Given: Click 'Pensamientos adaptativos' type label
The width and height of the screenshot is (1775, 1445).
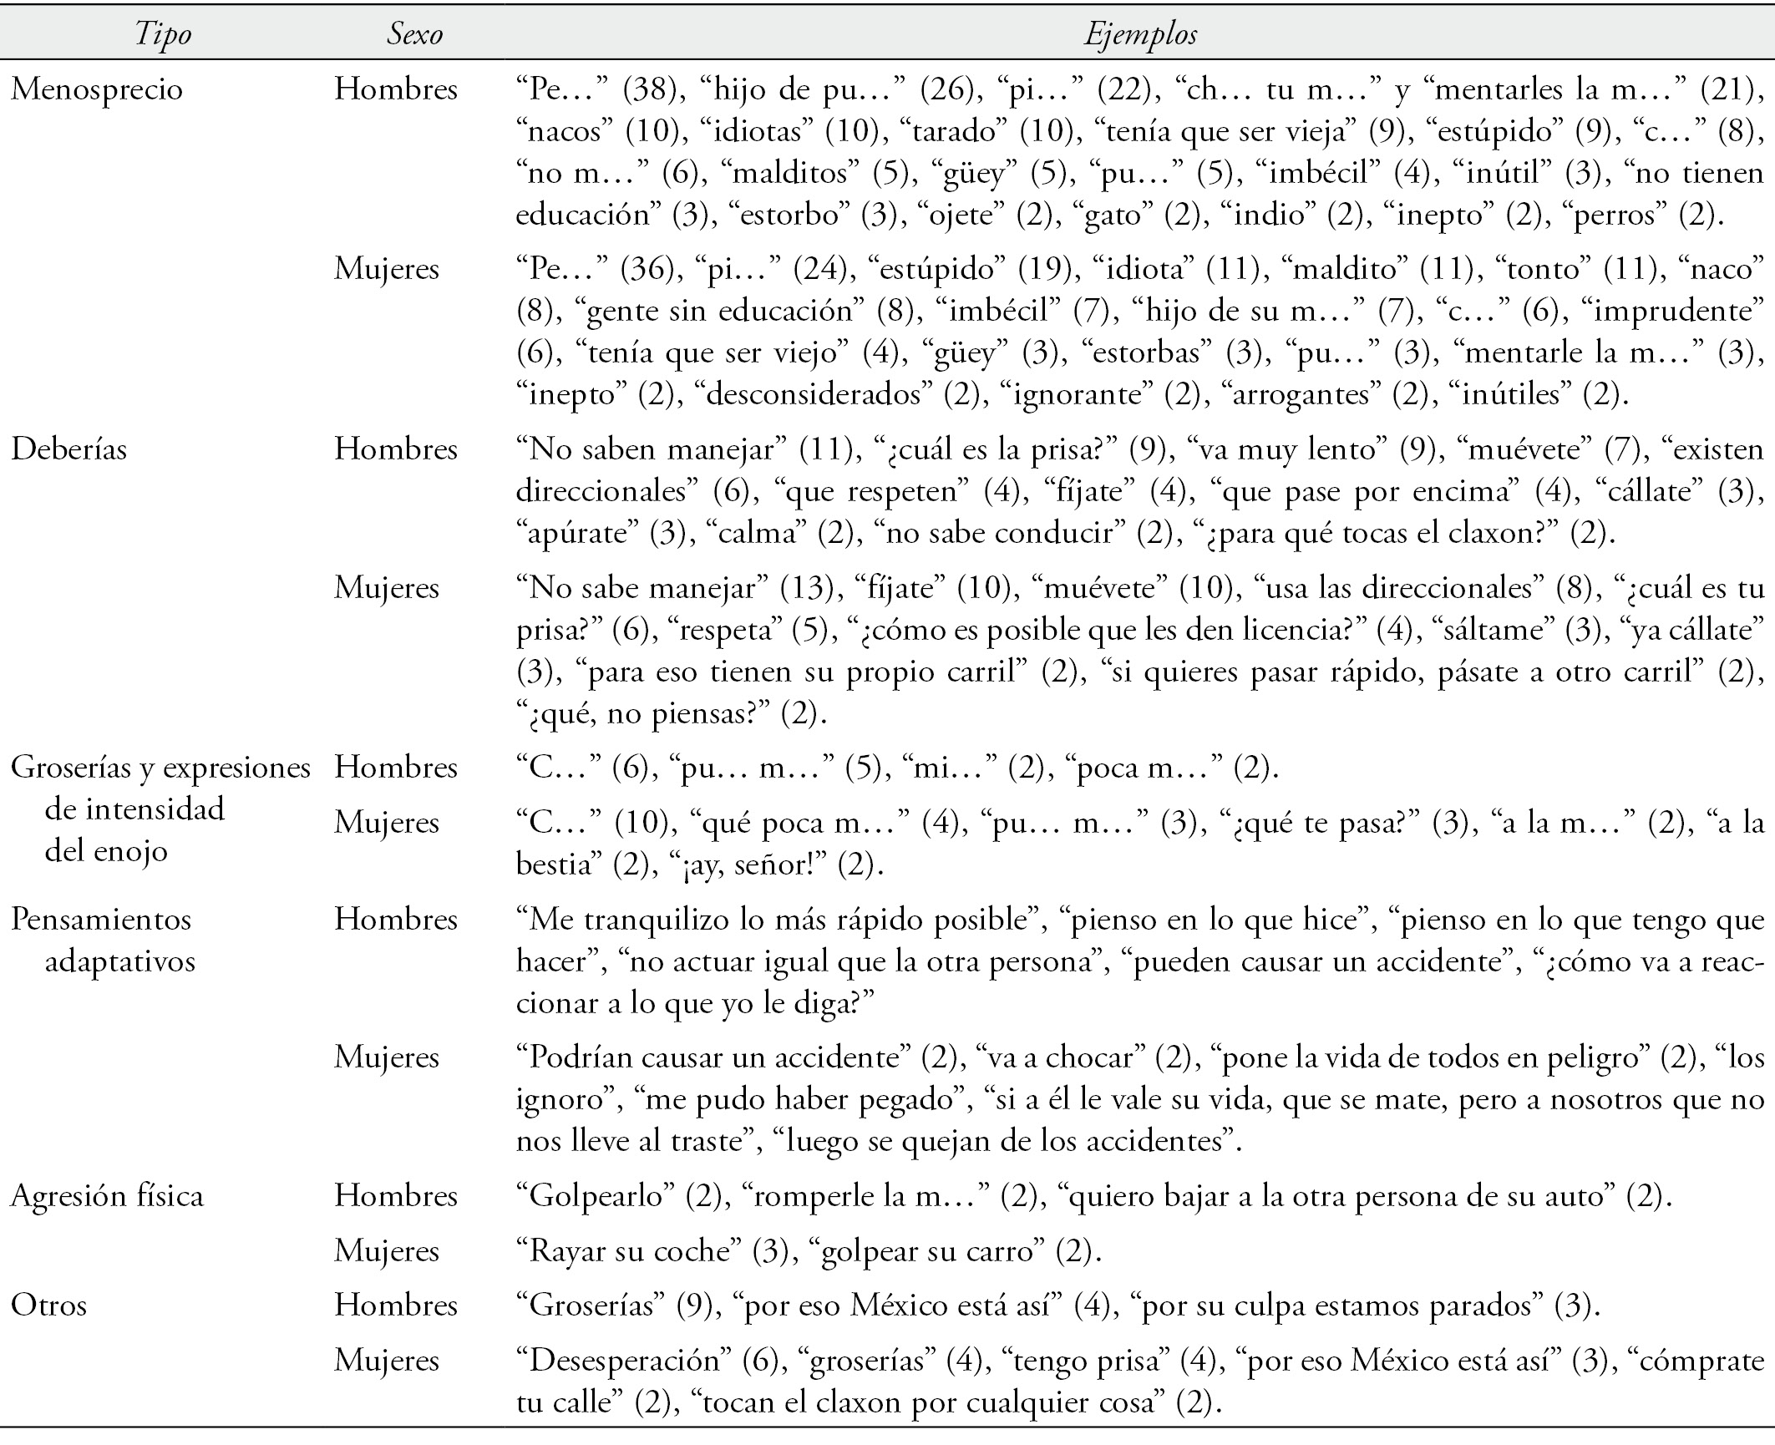Looking at the screenshot, I should pyautogui.click(x=101, y=920).
